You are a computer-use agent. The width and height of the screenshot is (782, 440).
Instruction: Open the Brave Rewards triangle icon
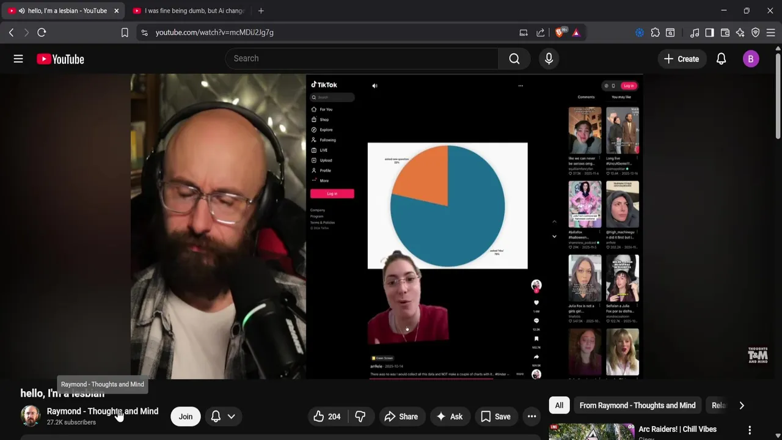click(x=576, y=32)
